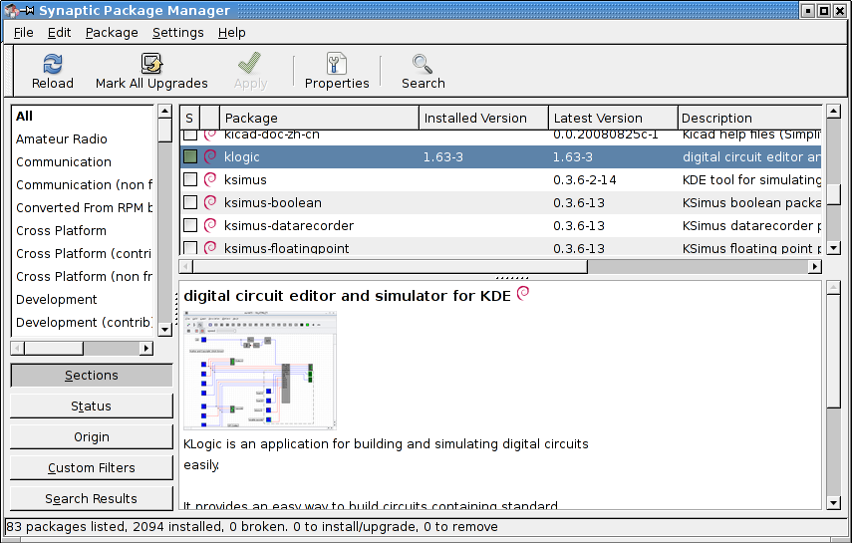
Task: Open Custom Filters view
Action: (x=92, y=468)
